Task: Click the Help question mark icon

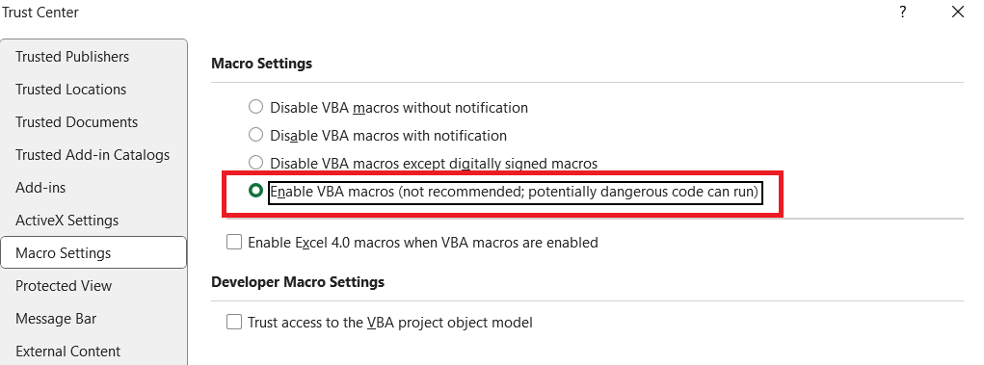Action: 902,12
